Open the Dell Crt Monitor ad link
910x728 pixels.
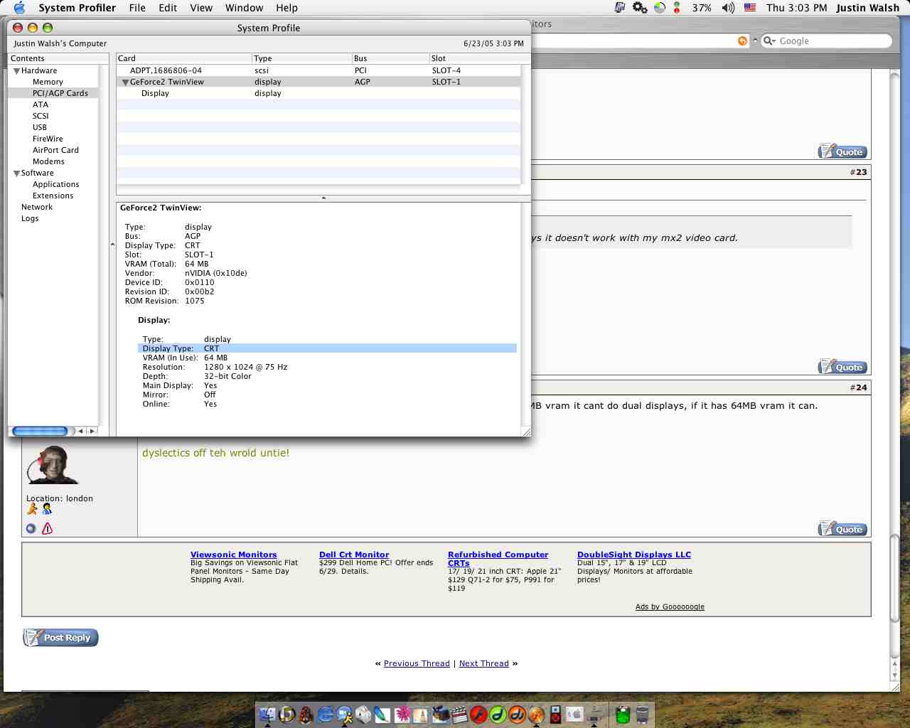click(x=354, y=555)
